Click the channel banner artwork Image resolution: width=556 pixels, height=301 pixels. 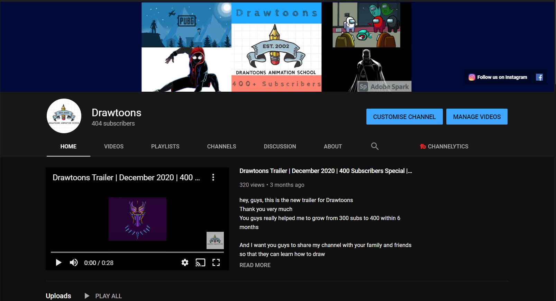point(276,47)
